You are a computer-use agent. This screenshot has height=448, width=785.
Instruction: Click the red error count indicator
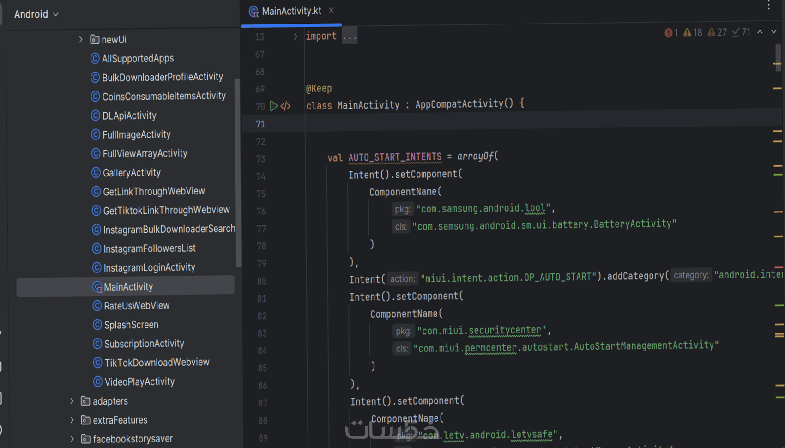tap(671, 32)
